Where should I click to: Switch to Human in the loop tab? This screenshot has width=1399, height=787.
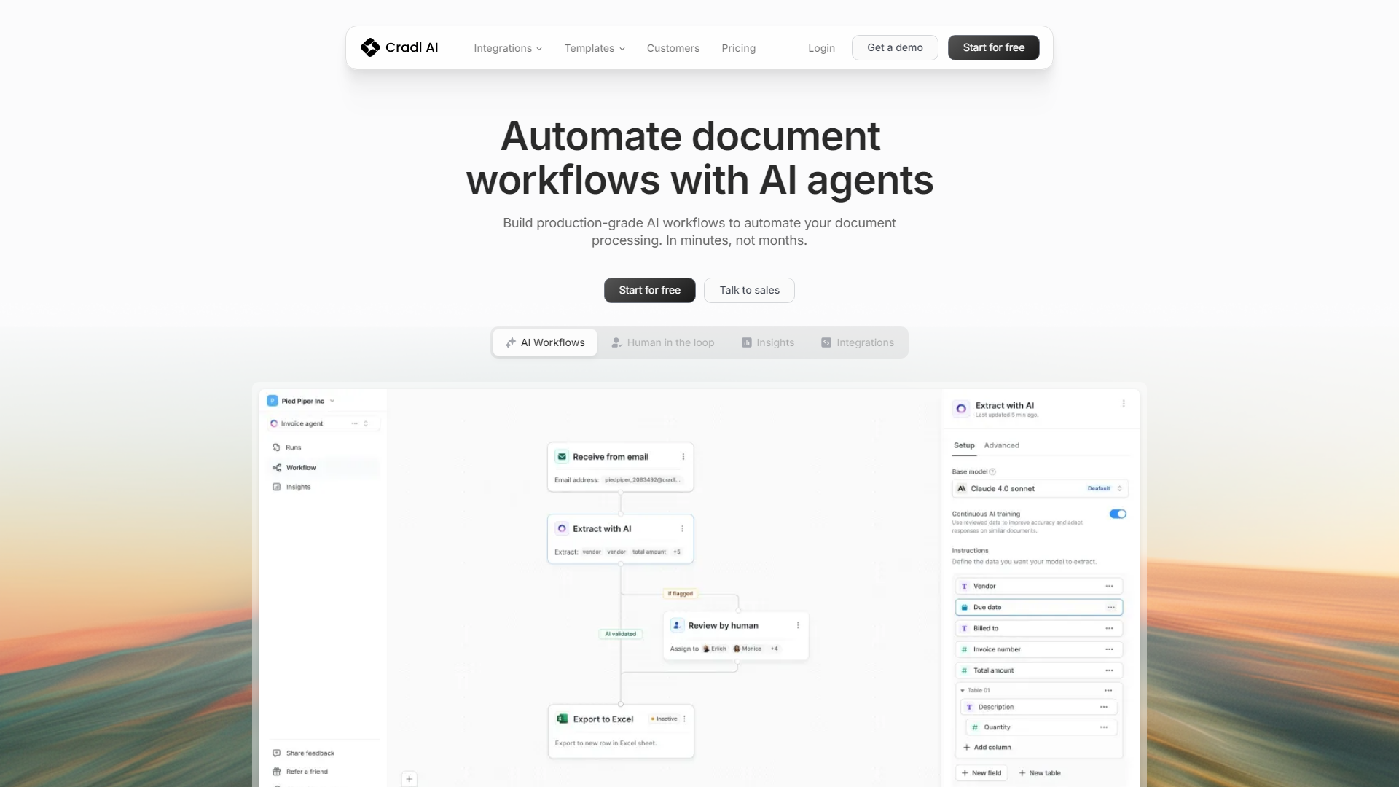coord(662,342)
